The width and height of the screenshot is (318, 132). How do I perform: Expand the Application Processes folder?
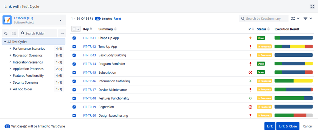[10, 69]
